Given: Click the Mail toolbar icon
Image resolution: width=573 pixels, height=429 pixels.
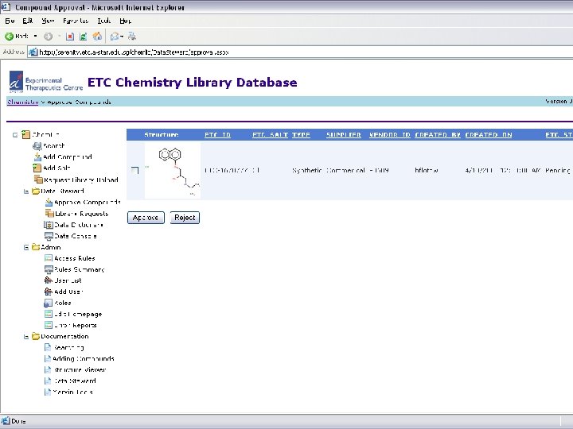Looking at the screenshot, I should point(115,36).
